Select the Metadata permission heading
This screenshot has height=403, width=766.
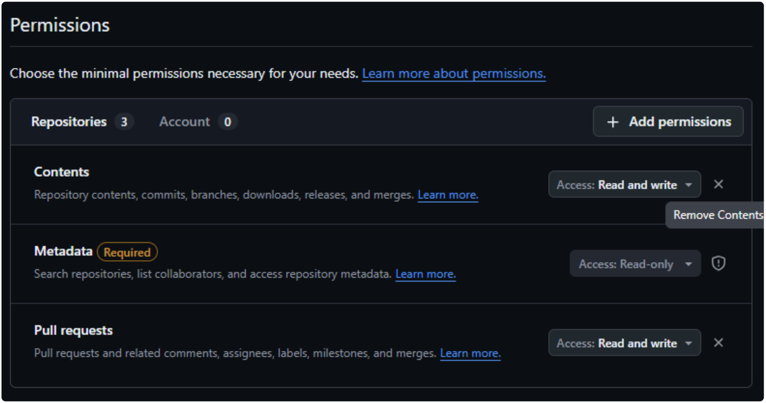click(63, 251)
